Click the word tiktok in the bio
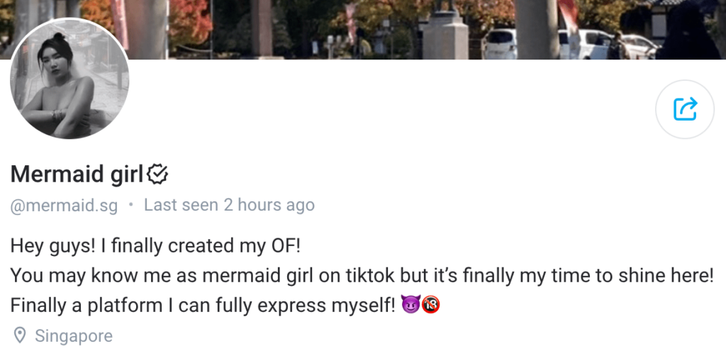The image size is (726, 356). coord(367,276)
